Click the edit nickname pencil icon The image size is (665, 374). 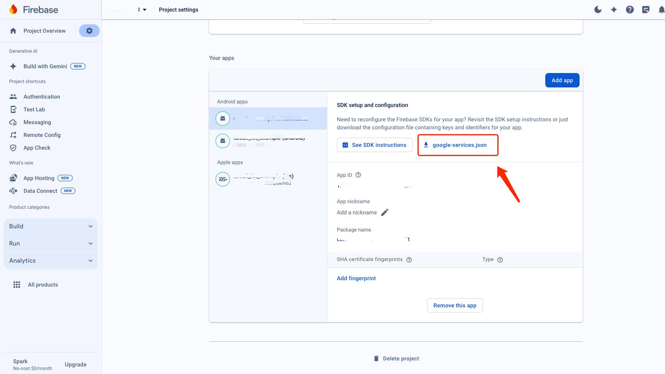pos(385,212)
